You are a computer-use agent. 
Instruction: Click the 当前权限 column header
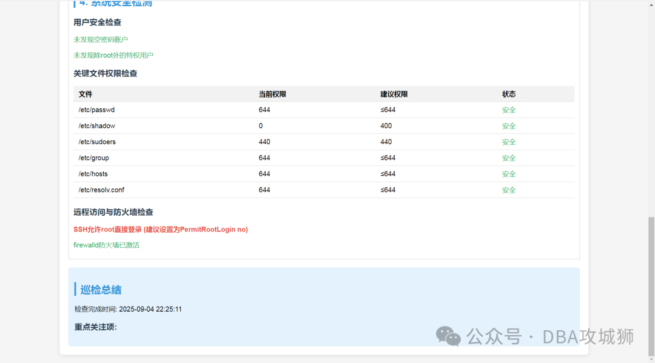click(272, 95)
